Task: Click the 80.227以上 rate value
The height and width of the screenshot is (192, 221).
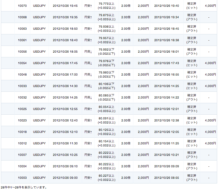Action: [107, 176]
